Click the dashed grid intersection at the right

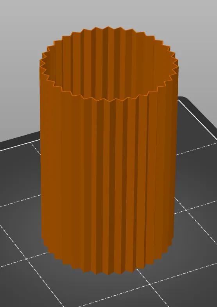[x=185, y=210]
